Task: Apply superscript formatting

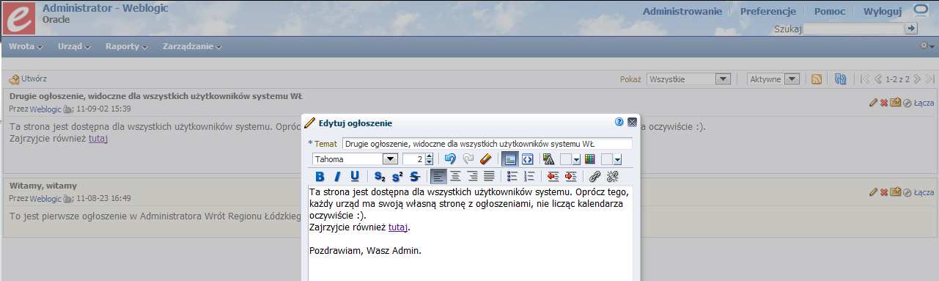Action: point(397,176)
